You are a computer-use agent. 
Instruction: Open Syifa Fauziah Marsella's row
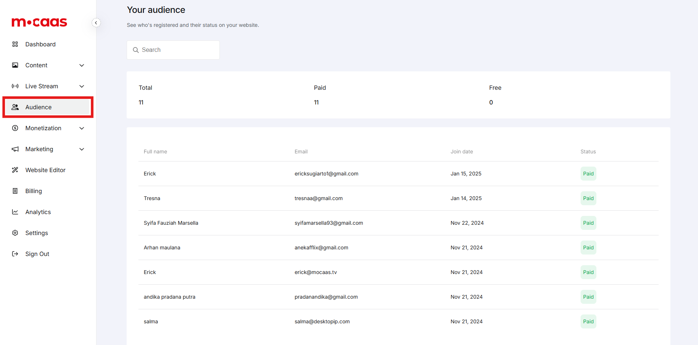click(x=171, y=223)
